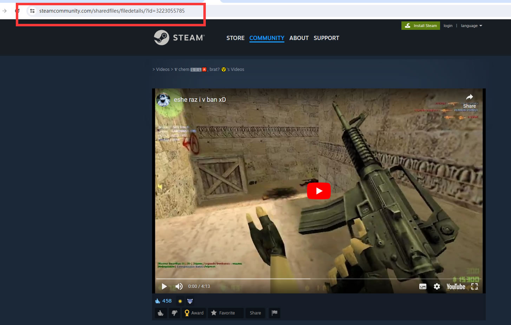
Task: Open the video settings gear
Action: (x=437, y=286)
